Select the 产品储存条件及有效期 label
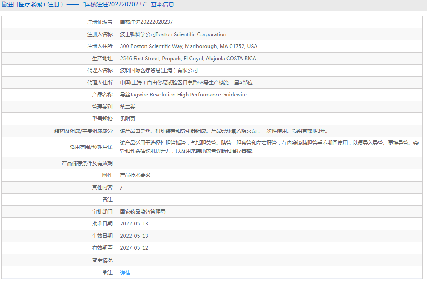This screenshot has width=427, height=281. coord(87,163)
